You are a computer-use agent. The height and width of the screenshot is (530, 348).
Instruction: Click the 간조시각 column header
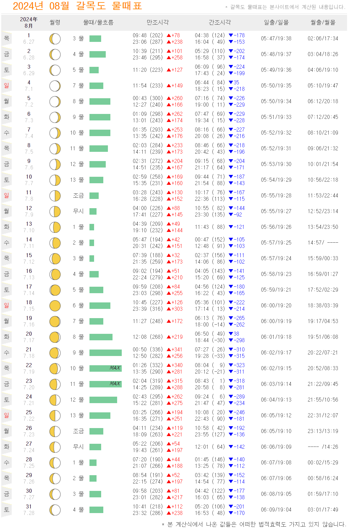pyautogui.click(x=220, y=22)
